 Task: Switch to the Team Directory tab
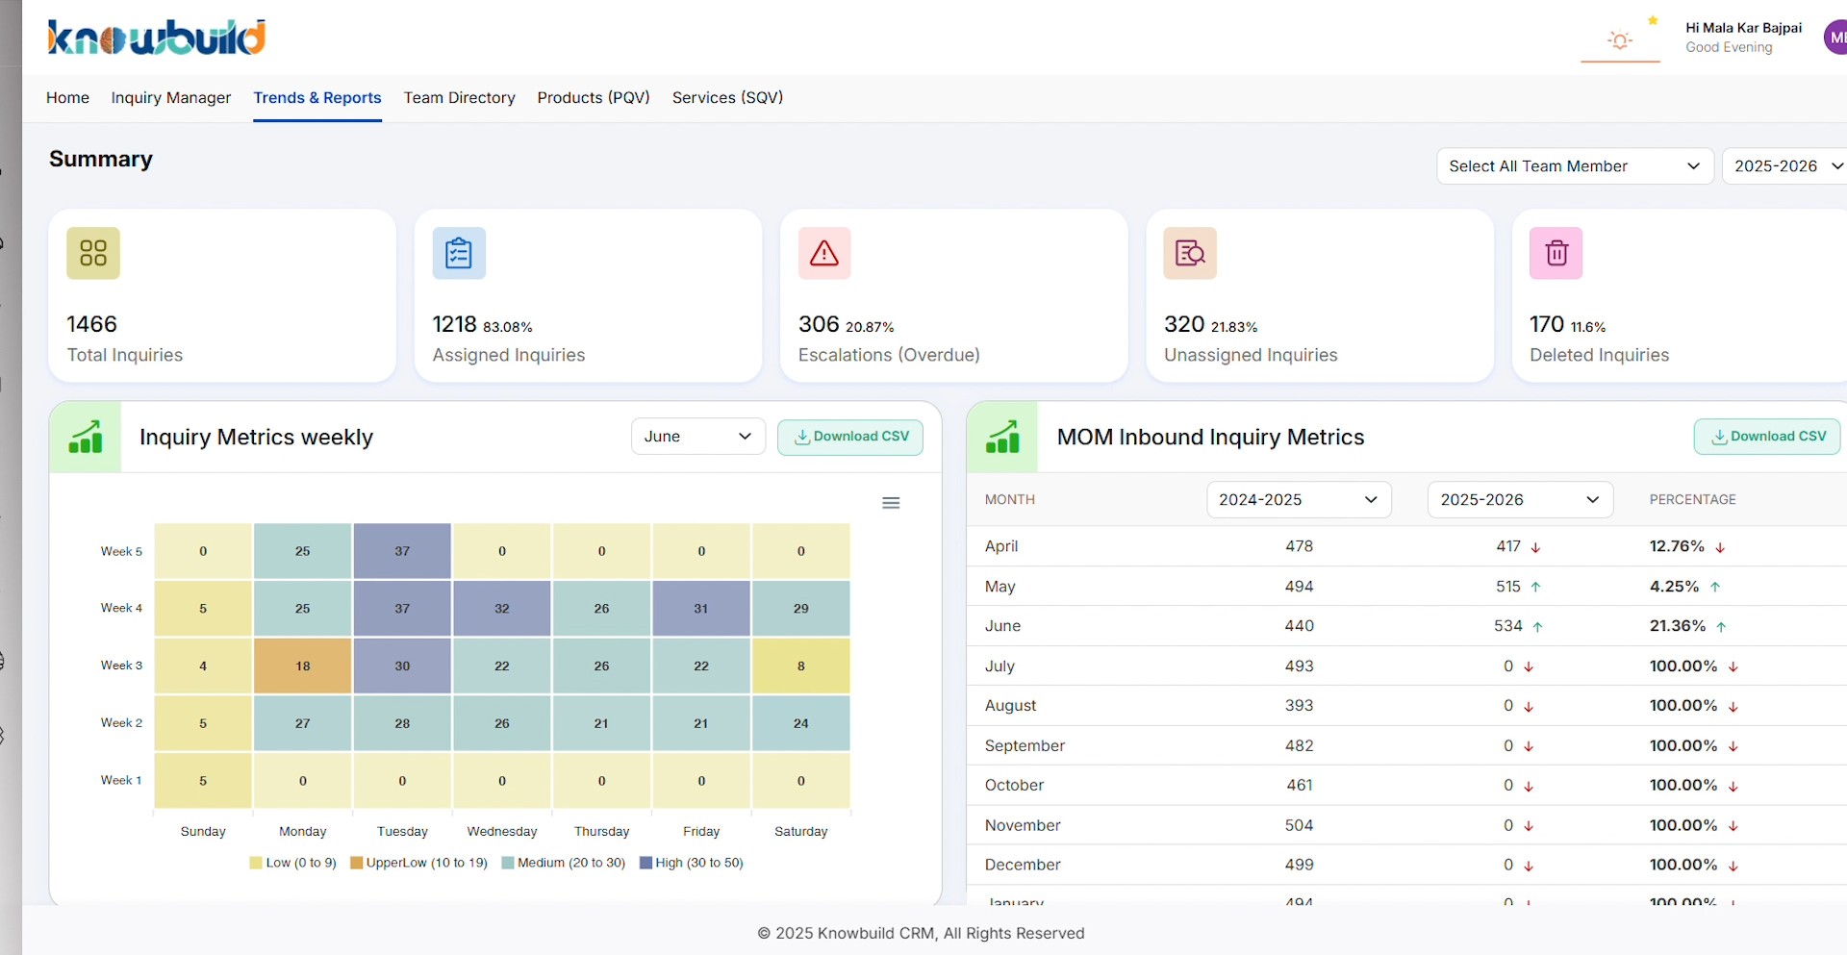459,98
